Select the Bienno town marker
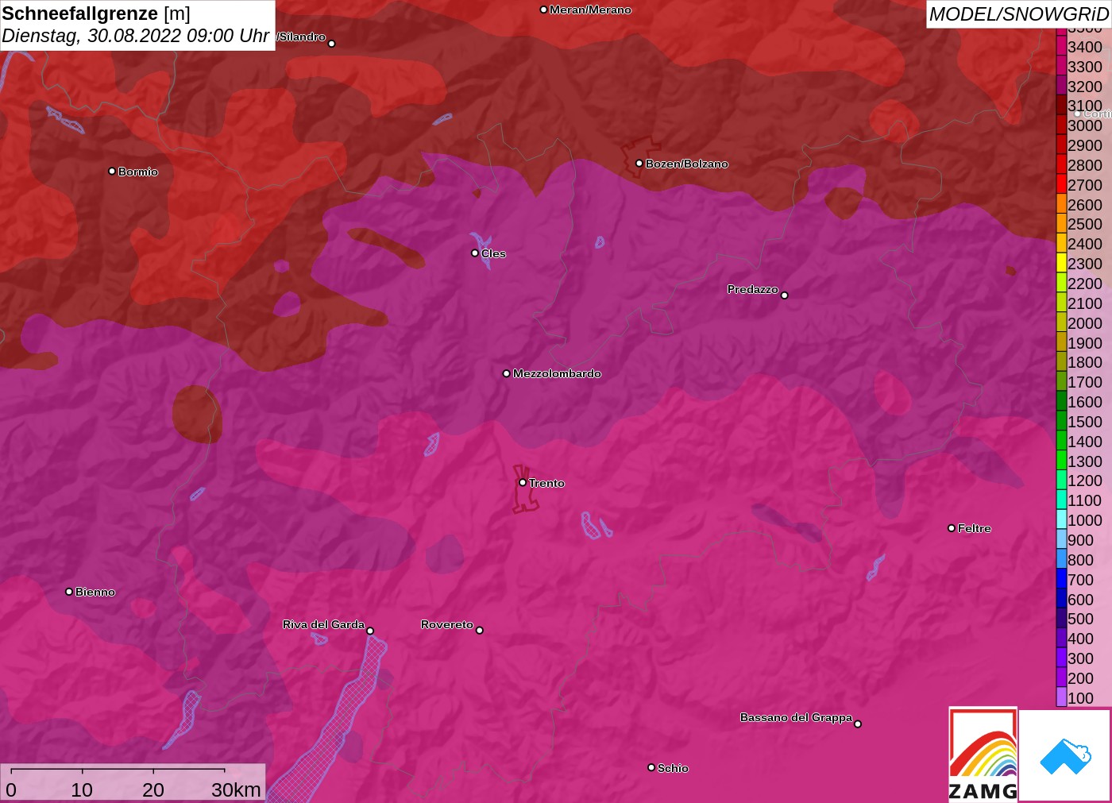The height and width of the screenshot is (803, 1112). (x=69, y=591)
